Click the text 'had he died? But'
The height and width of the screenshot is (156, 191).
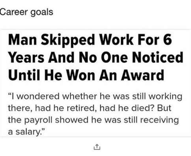pyautogui.click(x=135, y=108)
